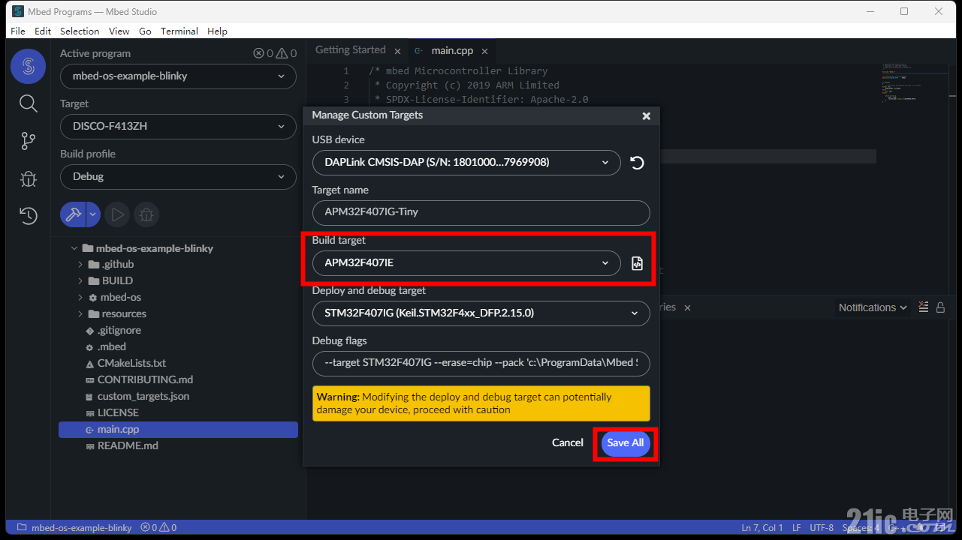Refresh USB device list in dialog
The width and height of the screenshot is (962, 540).
(637, 163)
